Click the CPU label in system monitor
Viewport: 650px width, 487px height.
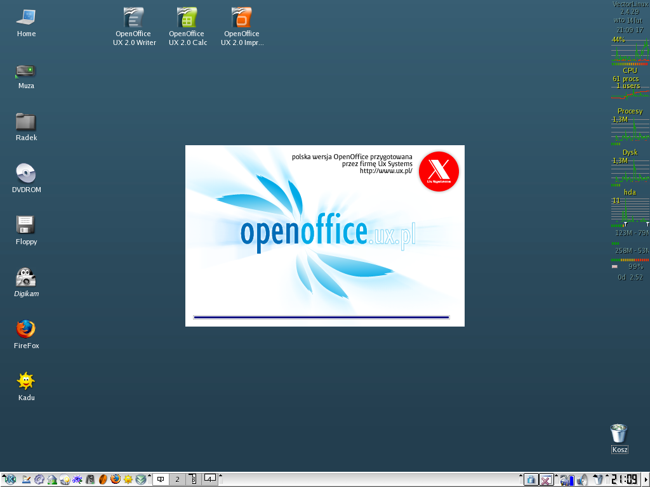click(630, 70)
